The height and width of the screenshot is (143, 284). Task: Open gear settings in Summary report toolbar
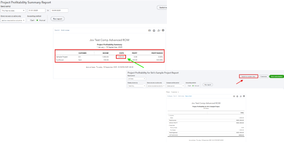click(x=163, y=31)
